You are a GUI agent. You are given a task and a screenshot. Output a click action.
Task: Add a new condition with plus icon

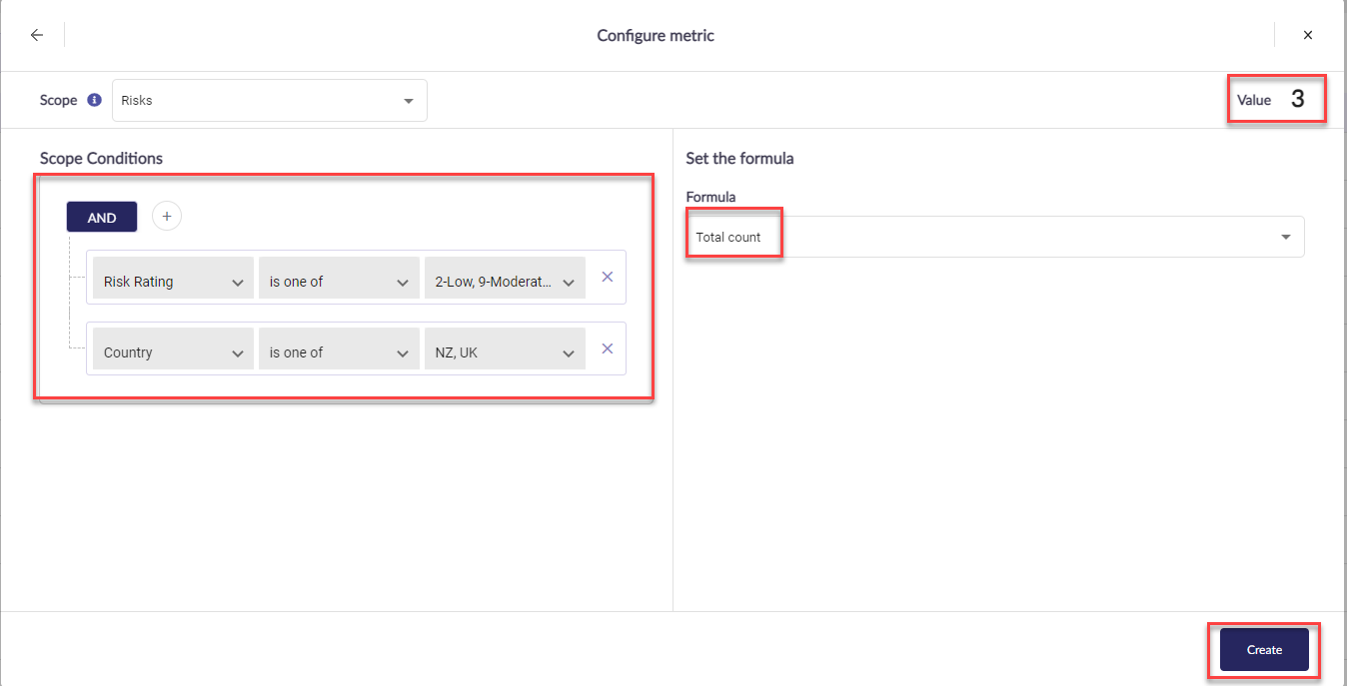[x=167, y=216]
